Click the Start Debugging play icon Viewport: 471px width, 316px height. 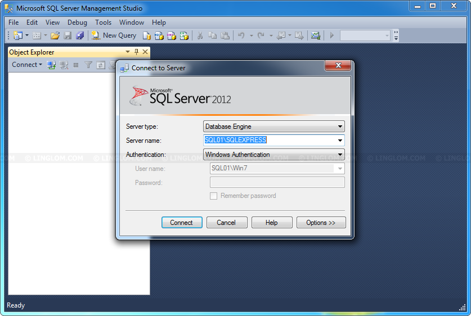332,35
